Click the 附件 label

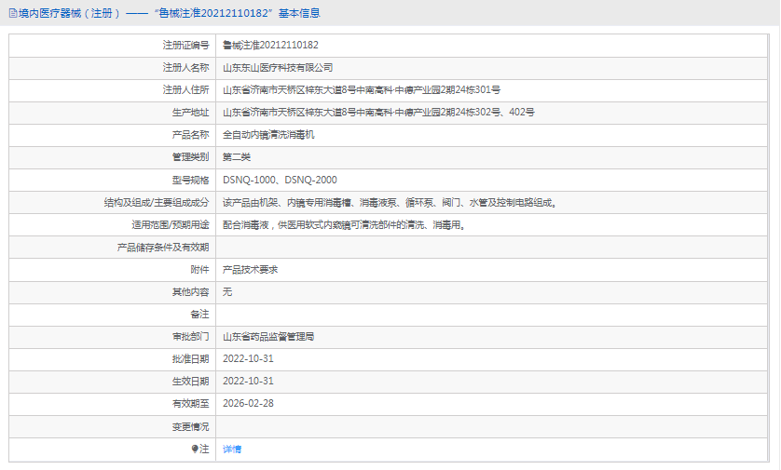coord(199,270)
